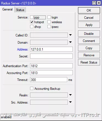Expand the Called ID dropdown arrow
Viewport: 102px width, 121px height.
tap(70, 35)
